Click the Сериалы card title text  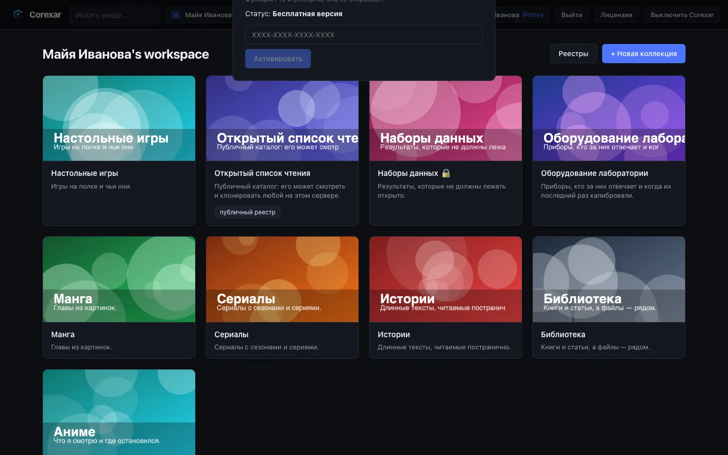click(232, 335)
